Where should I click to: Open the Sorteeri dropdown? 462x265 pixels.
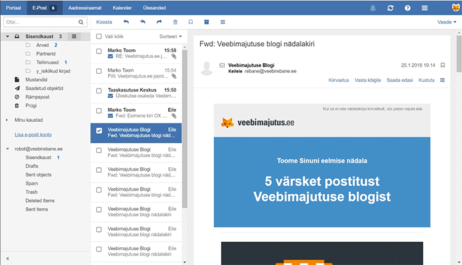(171, 36)
